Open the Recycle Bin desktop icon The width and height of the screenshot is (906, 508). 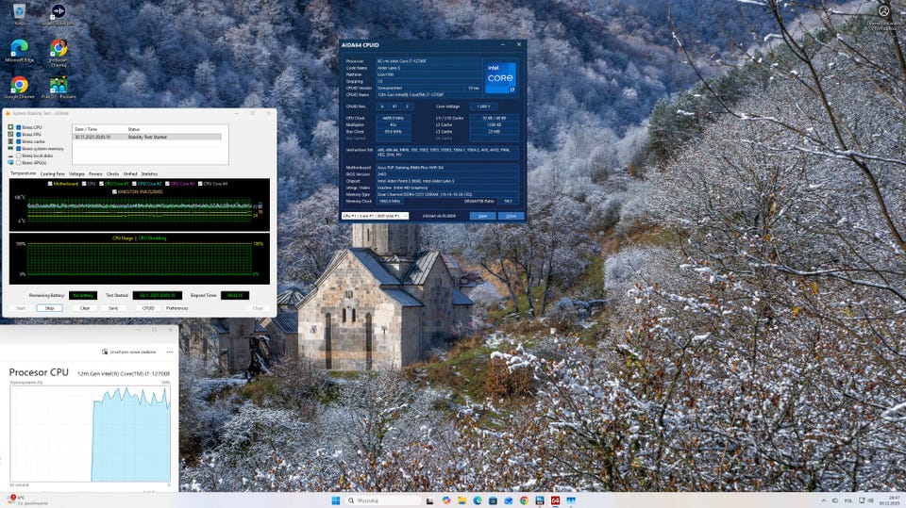[x=19, y=11]
